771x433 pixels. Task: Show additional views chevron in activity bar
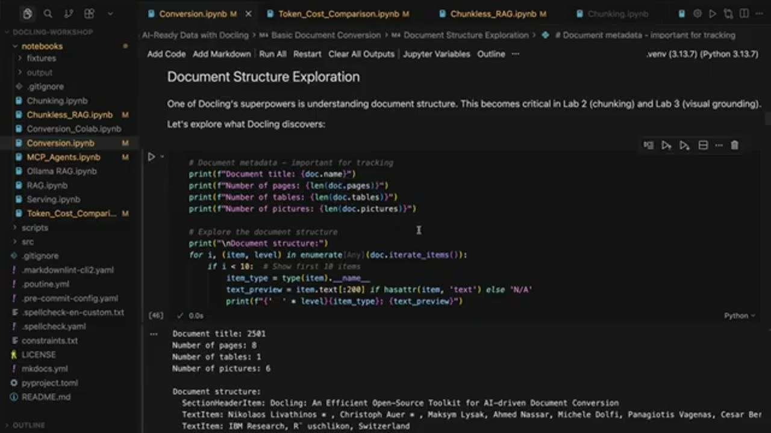click(x=110, y=14)
